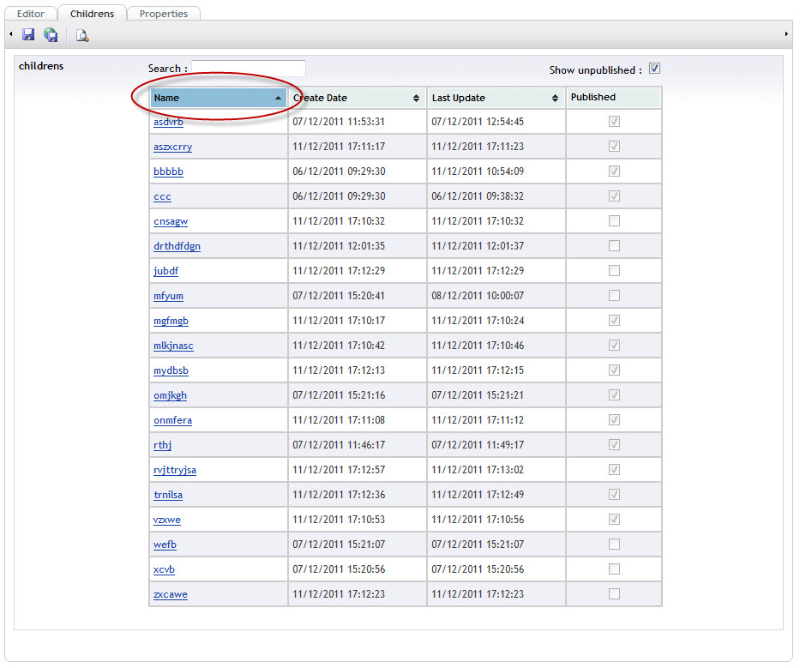800x668 pixels.
Task: Open the jubdf link
Action: tap(165, 271)
